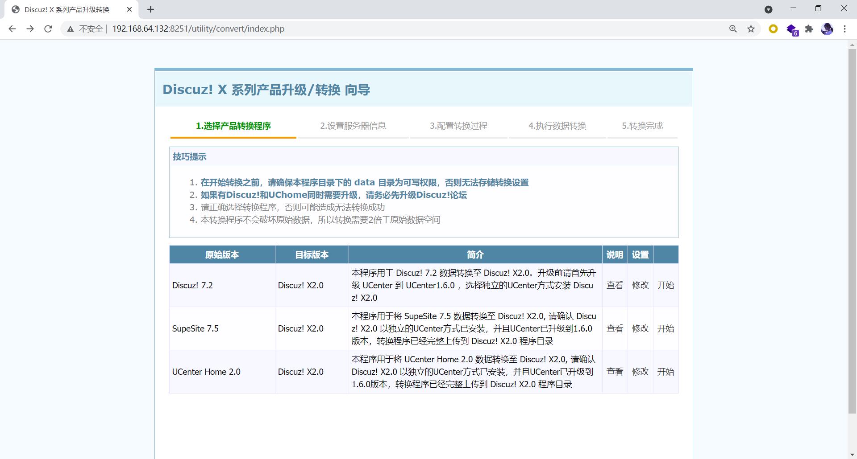Open the Extensions puzzle piece menu
The width and height of the screenshot is (857, 459).
pos(809,29)
